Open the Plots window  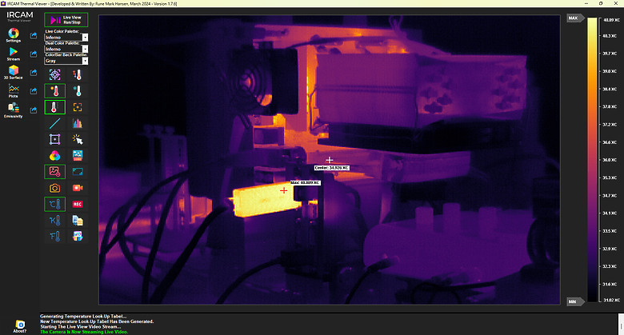[x=13, y=91]
